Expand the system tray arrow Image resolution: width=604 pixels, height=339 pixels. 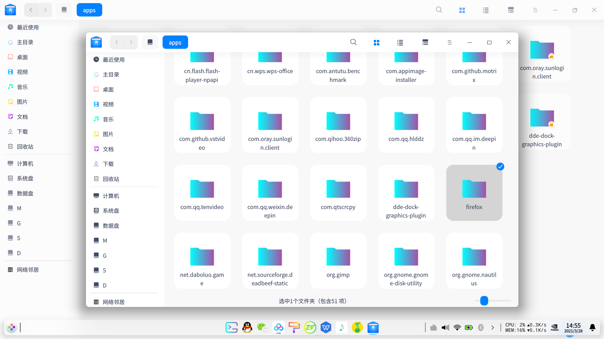[493, 328]
